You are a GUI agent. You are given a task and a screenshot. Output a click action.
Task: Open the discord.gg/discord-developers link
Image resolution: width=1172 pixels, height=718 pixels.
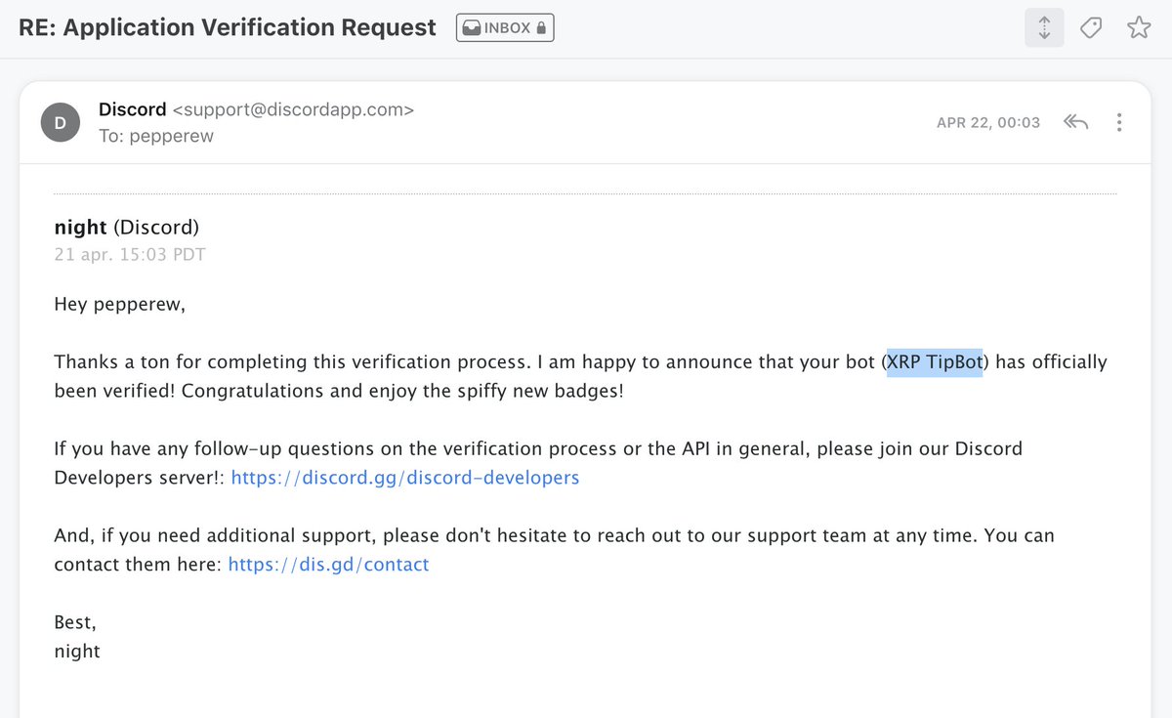point(405,478)
